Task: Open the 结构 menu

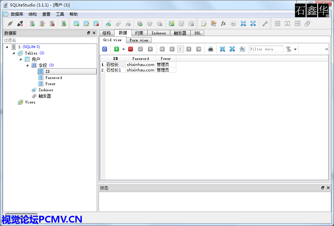Action: tap(33, 14)
